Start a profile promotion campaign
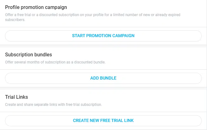The width and height of the screenshot is (207, 130). [x=103, y=36]
